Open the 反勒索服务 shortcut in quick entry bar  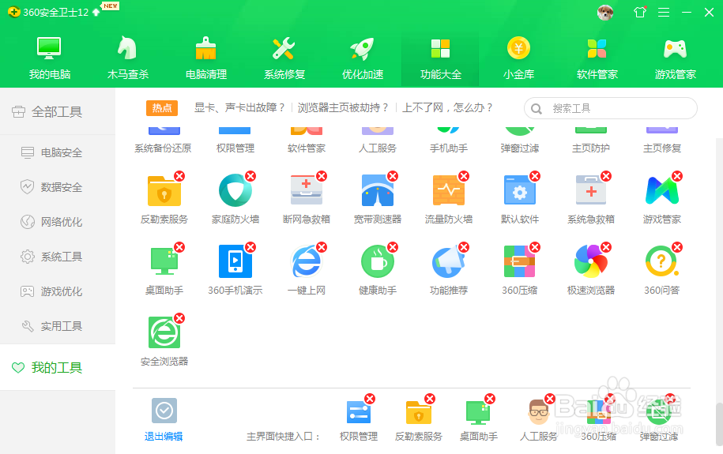pyautogui.click(x=418, y=411)
